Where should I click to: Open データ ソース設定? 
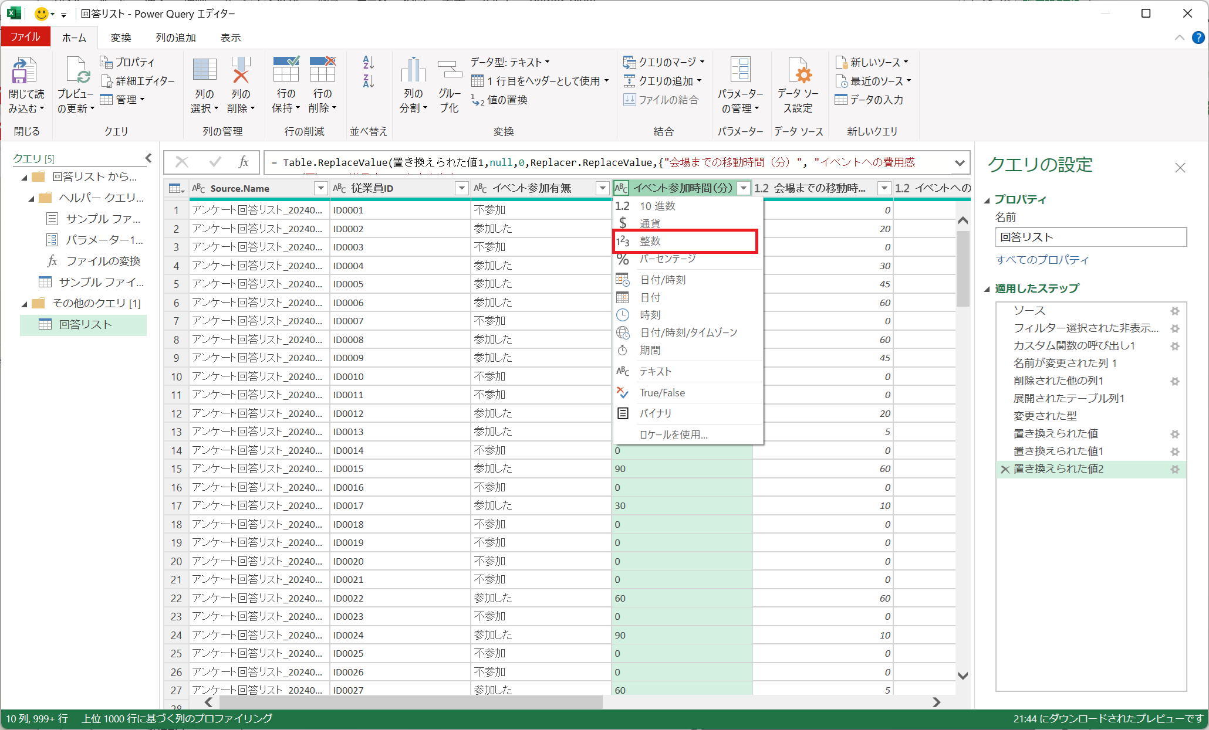click(x=798, y=72)
